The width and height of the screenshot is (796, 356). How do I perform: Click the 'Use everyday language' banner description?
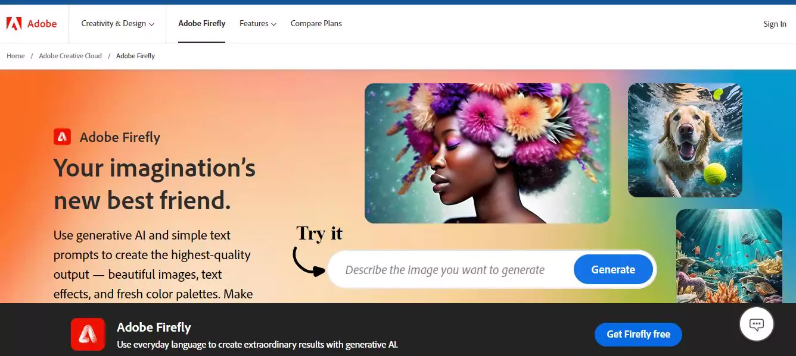257,344
